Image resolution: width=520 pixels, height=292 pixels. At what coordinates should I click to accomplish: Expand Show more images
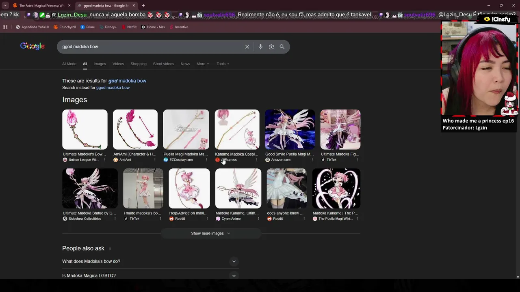pyautogui.click(x=210, y=233)
